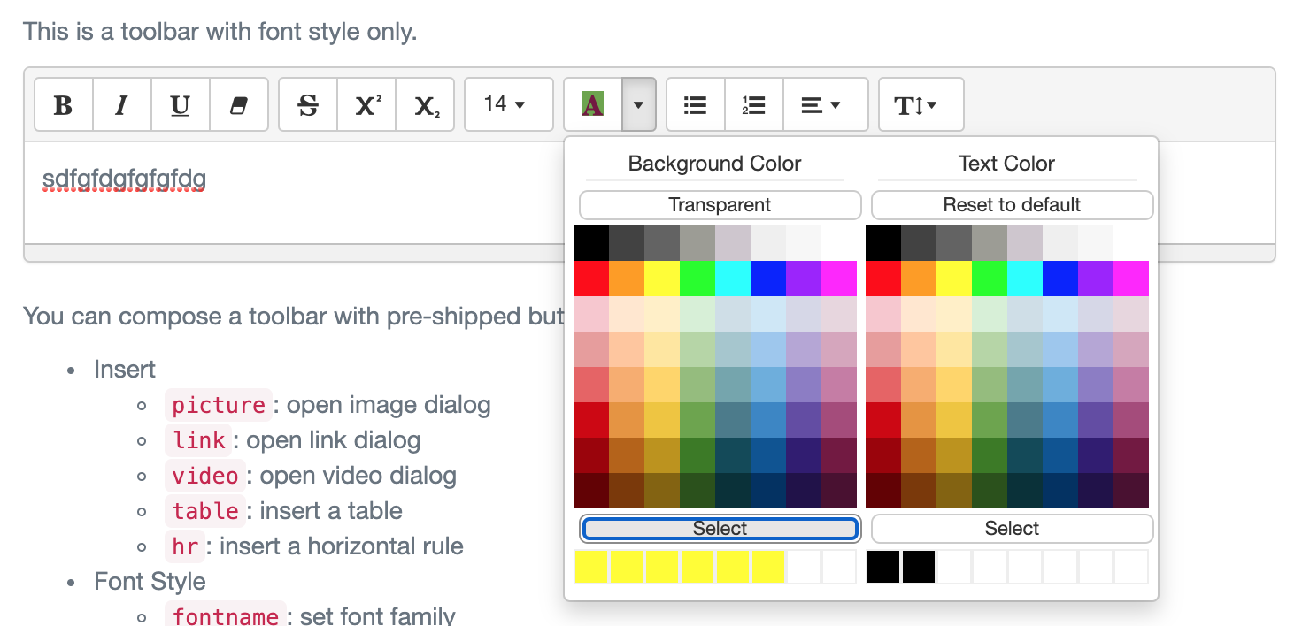This screenshot has height=626, width=1310.
Task: Click the 'picture' code label
Action: [x=219, y=405]
